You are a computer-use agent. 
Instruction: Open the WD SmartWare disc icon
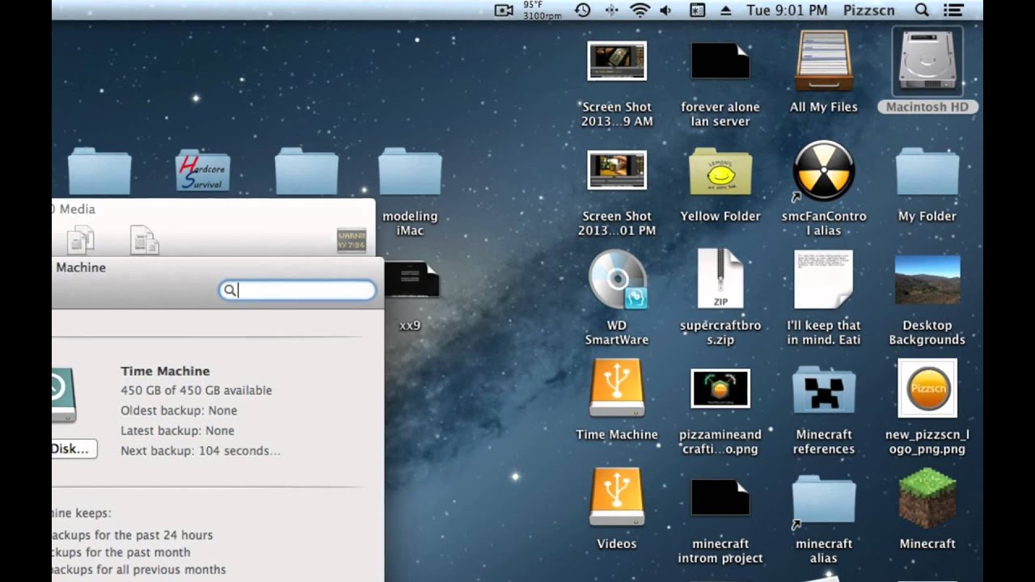click(x=617, y=280)
